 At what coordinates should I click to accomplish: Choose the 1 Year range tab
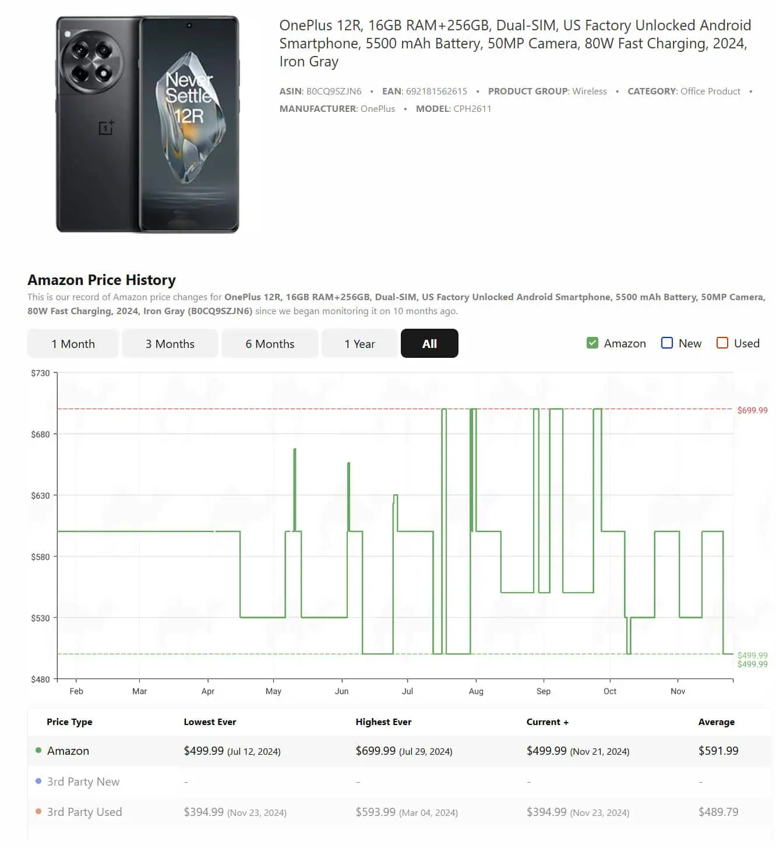(x=359, y=344)
